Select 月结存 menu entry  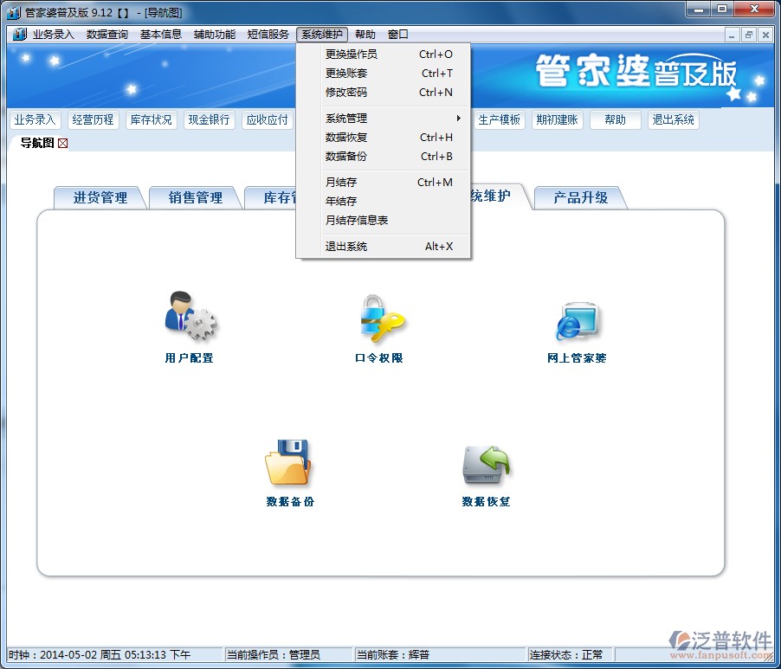[x=383, y=183]
